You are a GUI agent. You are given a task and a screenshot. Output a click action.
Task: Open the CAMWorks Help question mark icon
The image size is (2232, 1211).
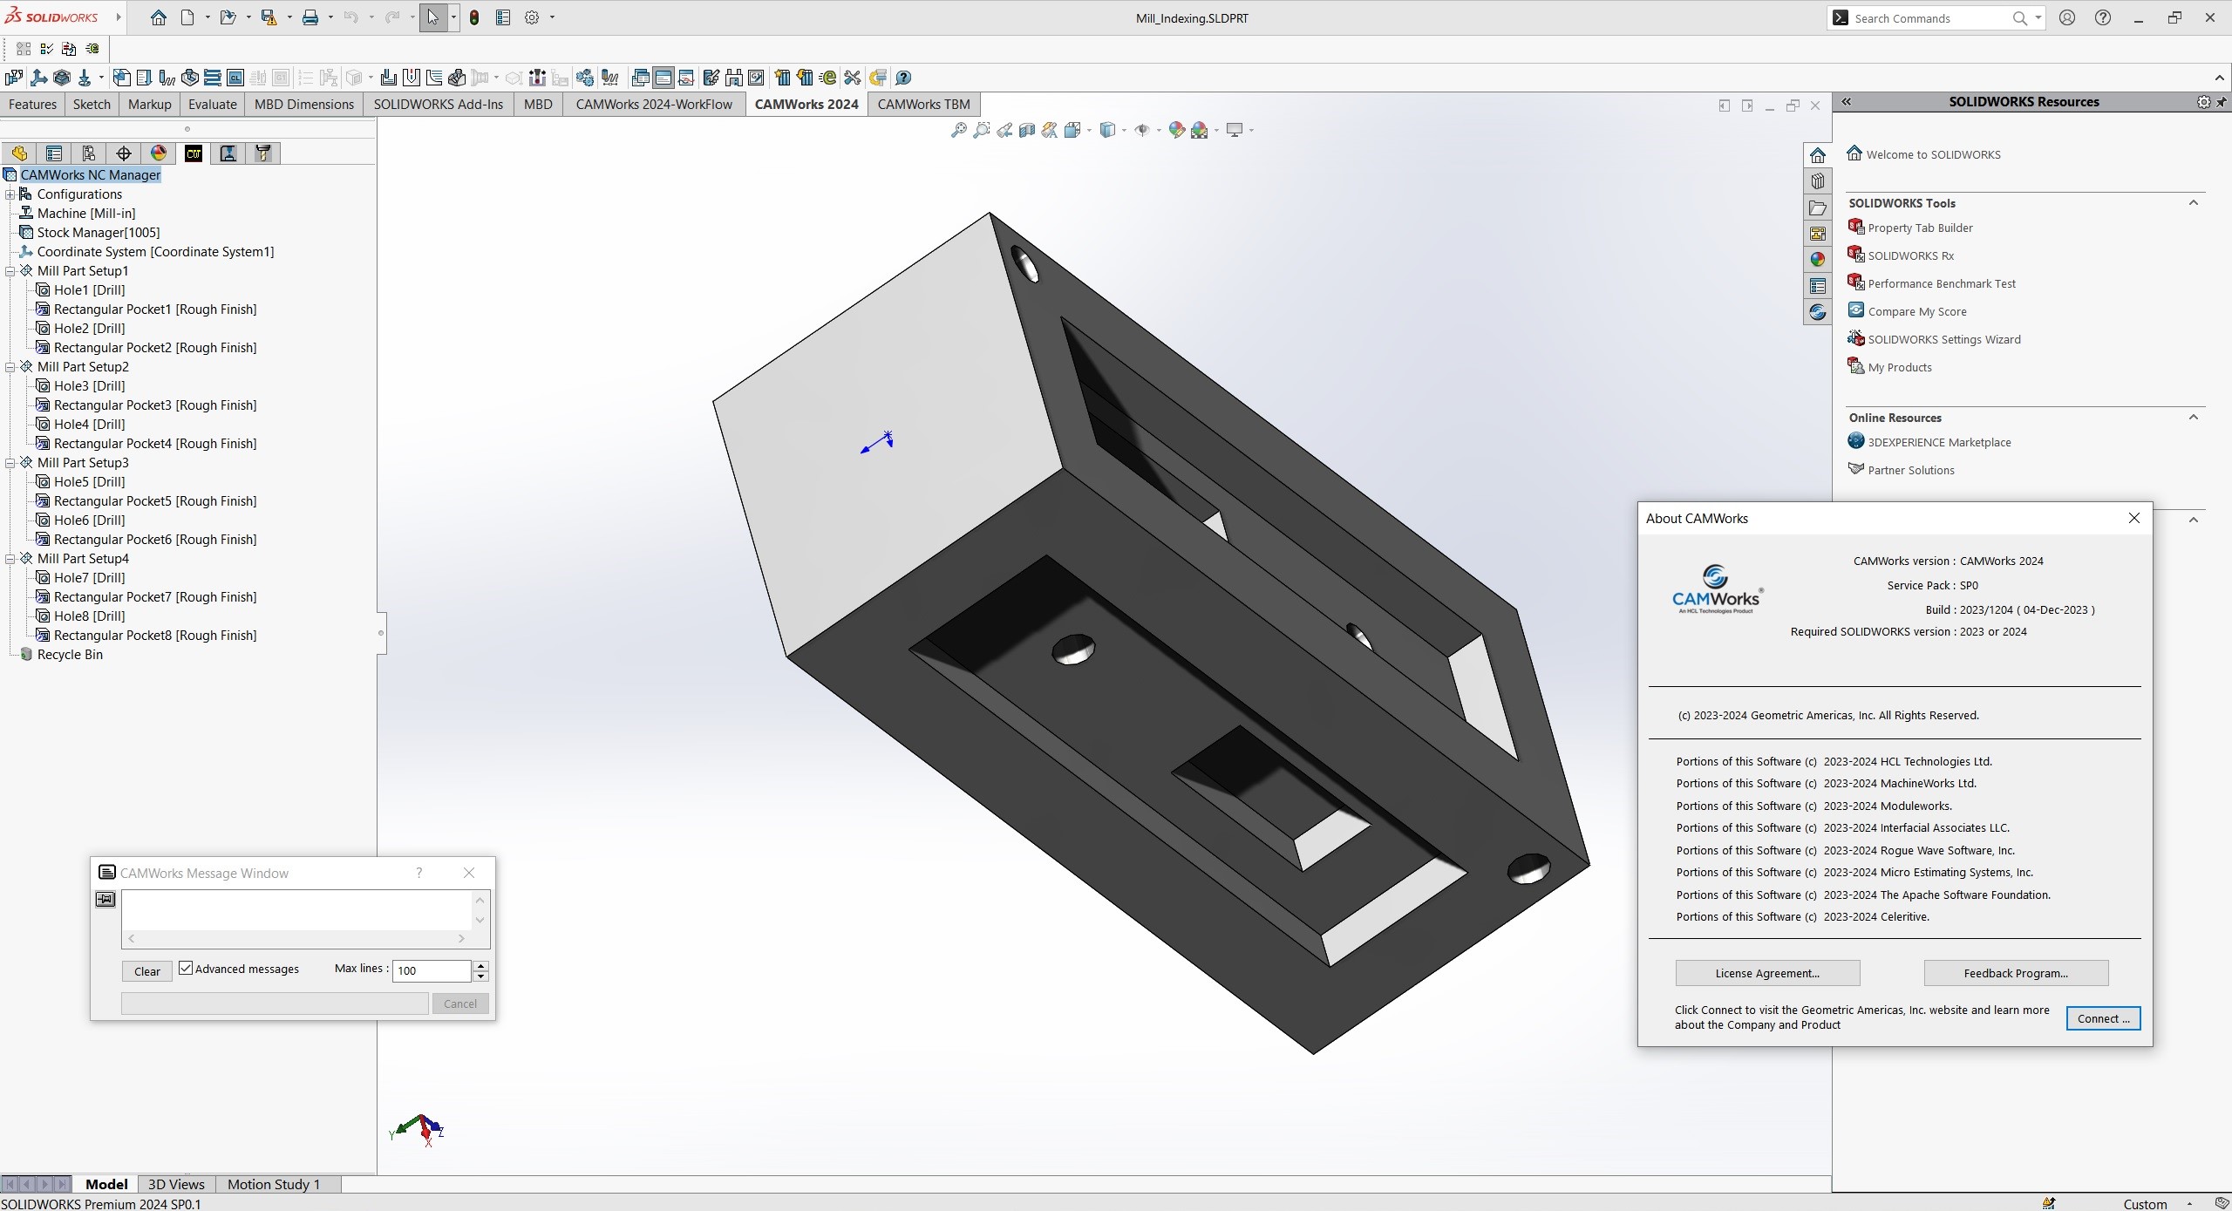coord(903,78)
